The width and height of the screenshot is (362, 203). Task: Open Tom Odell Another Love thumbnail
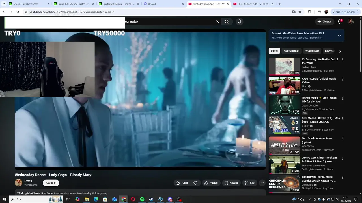[x=285, y=145]
